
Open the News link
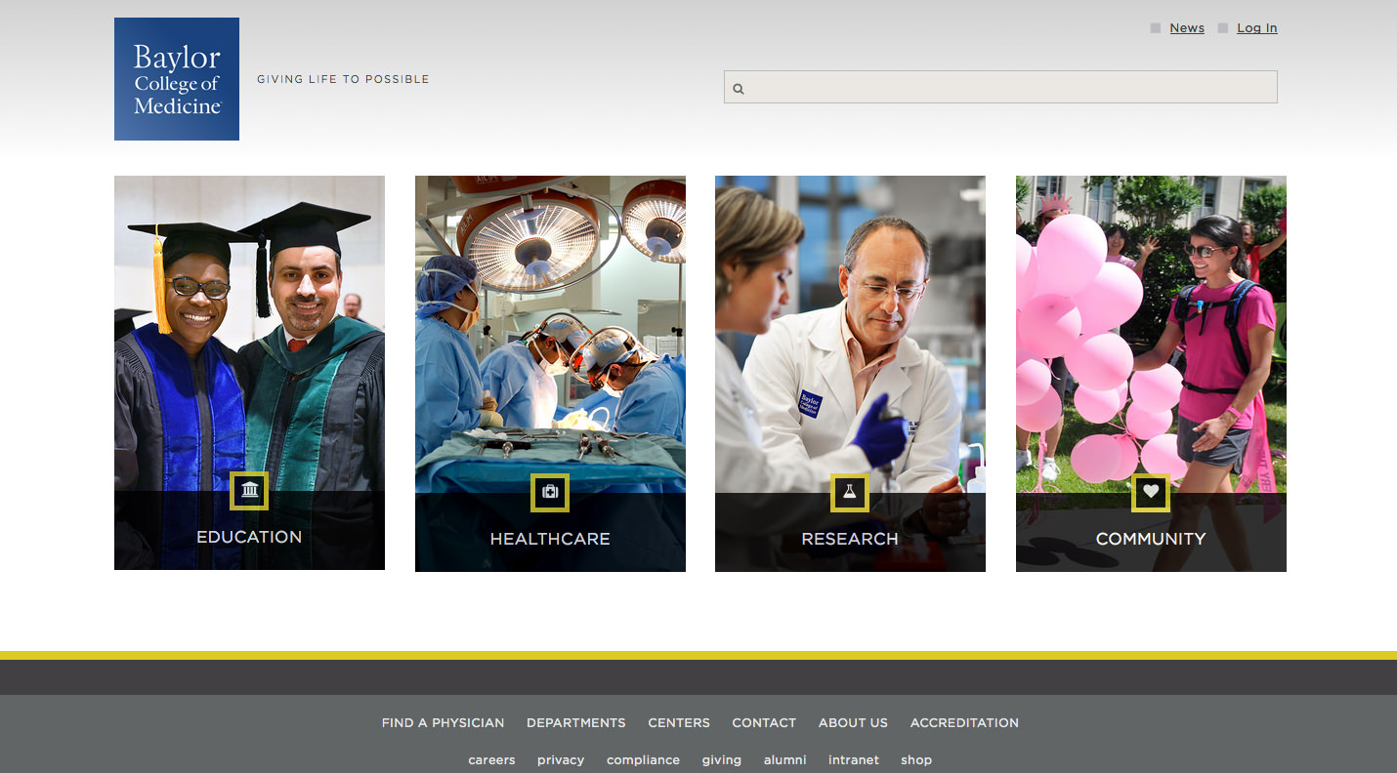tap(1186, 28)
